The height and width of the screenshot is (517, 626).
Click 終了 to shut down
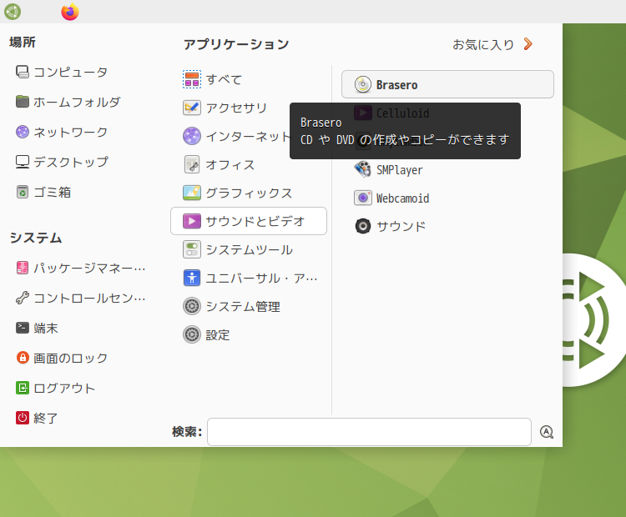tap(37, 418)
